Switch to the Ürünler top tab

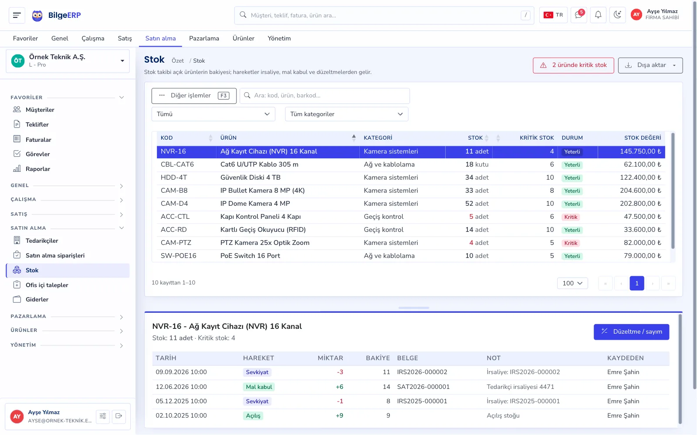tap(244, 38)
